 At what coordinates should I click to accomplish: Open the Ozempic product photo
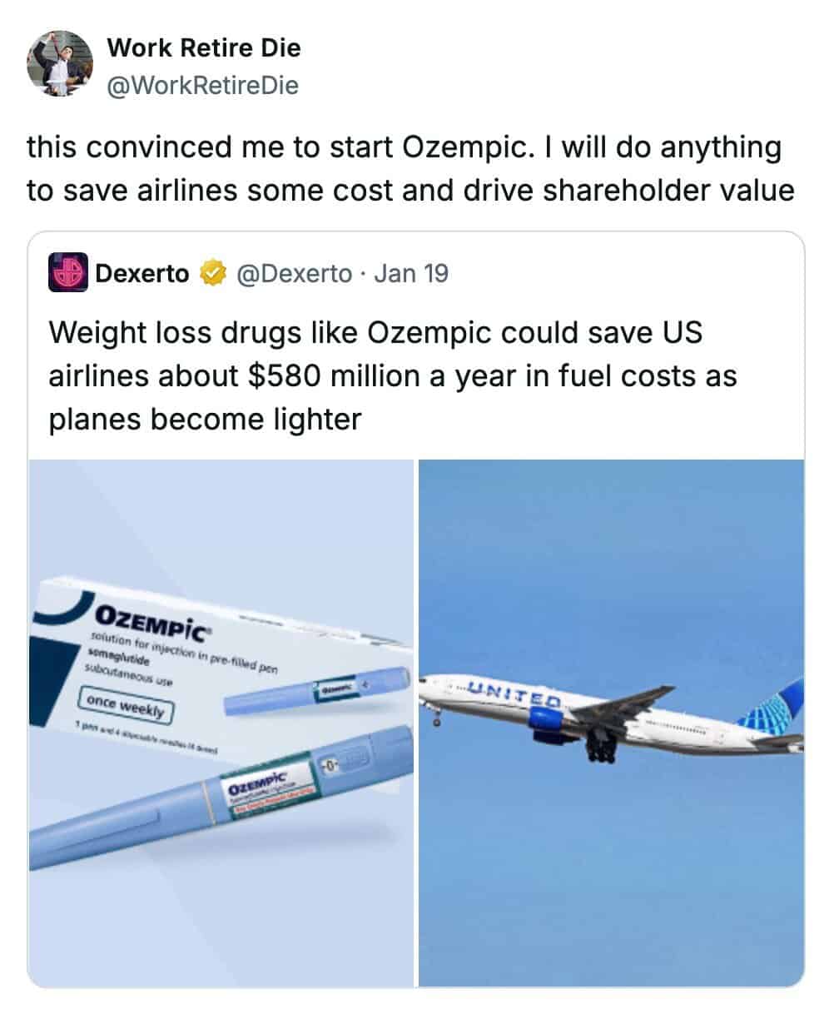pyautogui.click(x=221, y=721)
